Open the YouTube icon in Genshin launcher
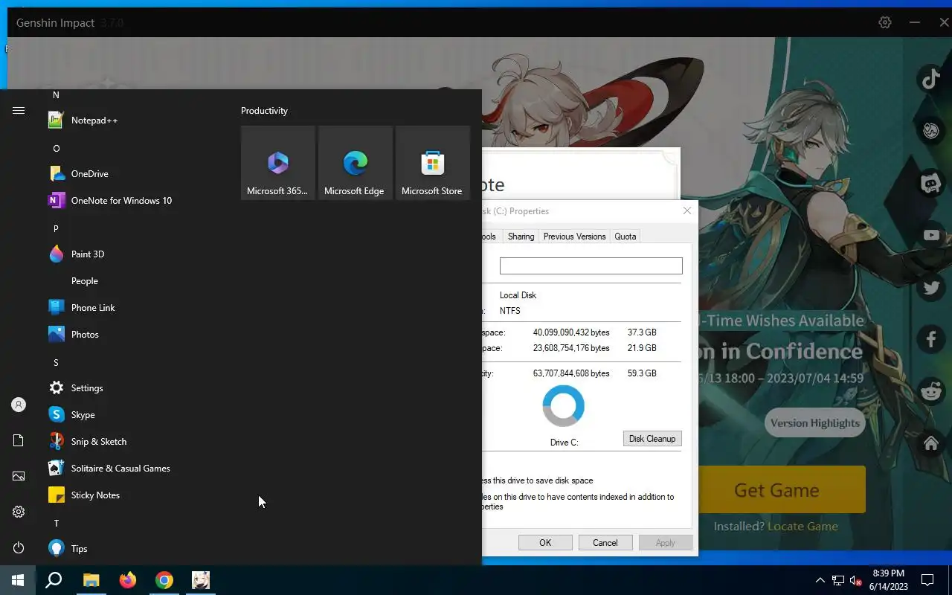The height and width of the screenshot is (595, 952). (931, 235)
